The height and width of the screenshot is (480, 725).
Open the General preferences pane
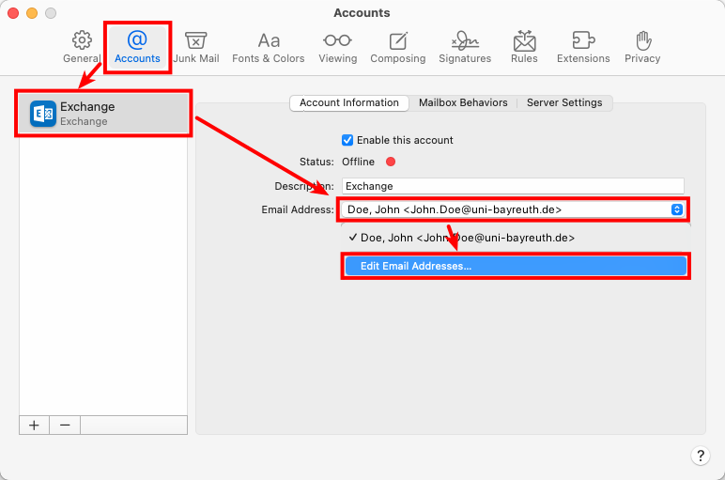click(82, 47)
